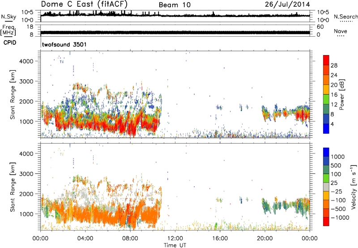This screenshot has width=358, height=248.
Task: Click the black frequency band in Freq panel
Action: click(175, 32)
